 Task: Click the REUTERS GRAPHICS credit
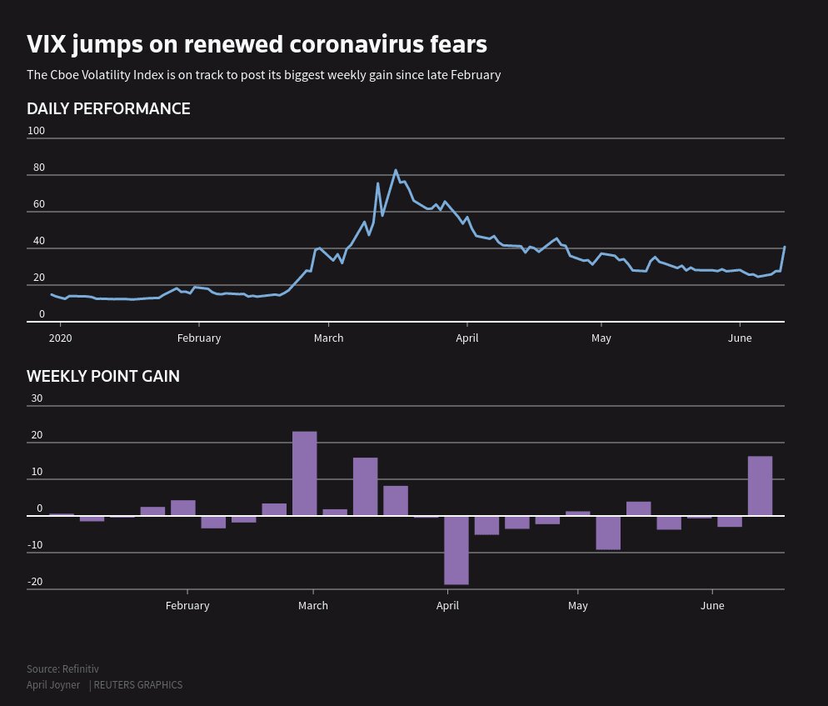pos(137,685)
